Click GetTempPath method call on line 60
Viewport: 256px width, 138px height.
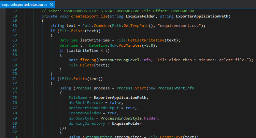[x=136, y=26]
